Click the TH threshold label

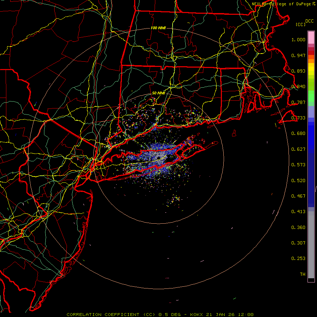(303, 274)
